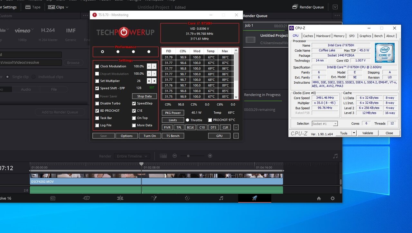The height and width of the screenshot is (233, 412).
Task: Open the FIVR window
Action: [x=167, y=127]
